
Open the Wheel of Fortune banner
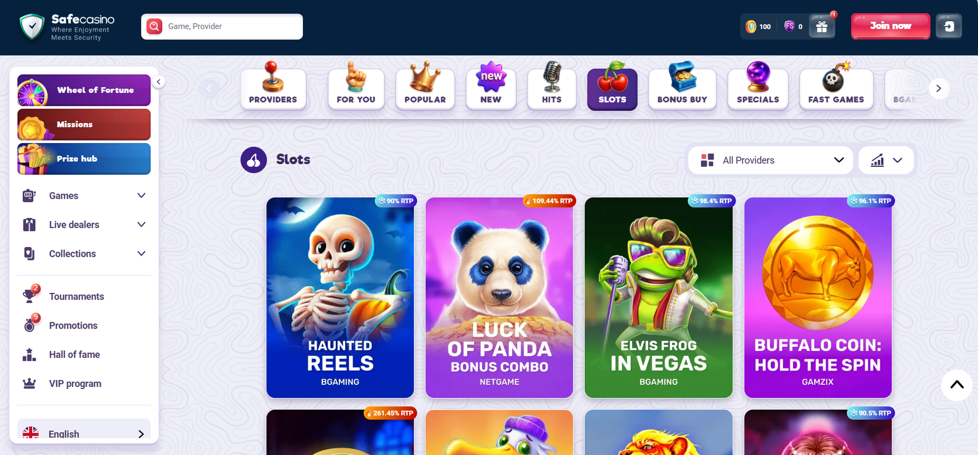[84, 90]
